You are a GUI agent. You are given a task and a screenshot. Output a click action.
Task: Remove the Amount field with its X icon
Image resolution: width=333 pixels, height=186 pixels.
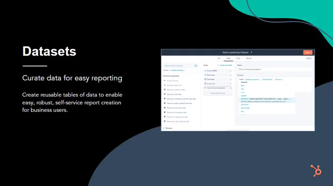[231, 71]
